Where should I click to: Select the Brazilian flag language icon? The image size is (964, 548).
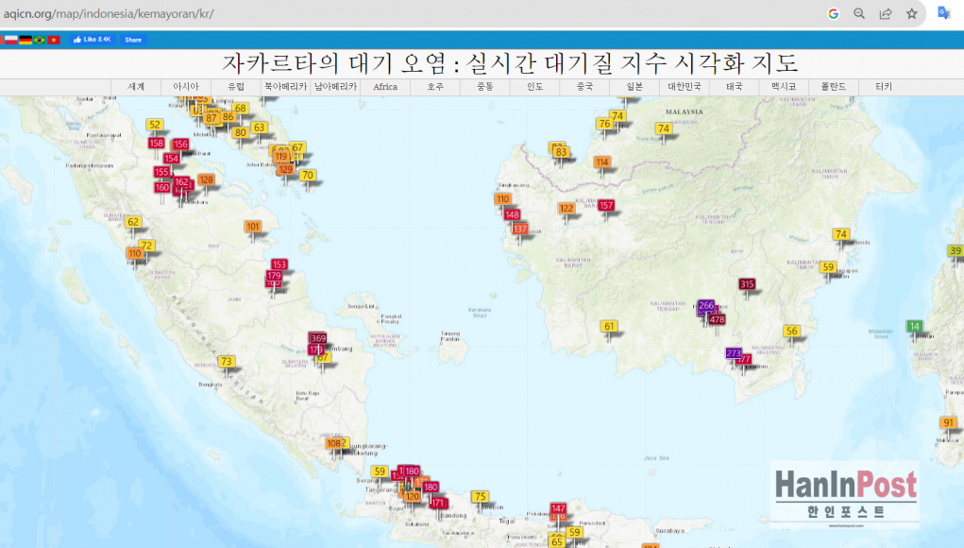point(40,40)
